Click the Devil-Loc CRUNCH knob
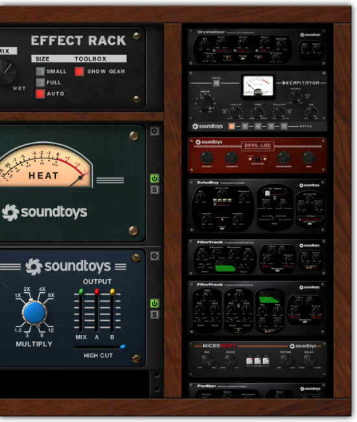Viewport: 357px width, 422px height. coord(232,158)
